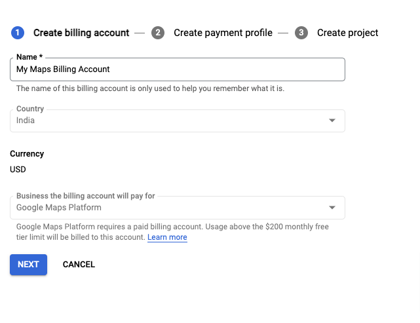
Task: Open the Business billing account dropdown
Action: pos(178,208)
